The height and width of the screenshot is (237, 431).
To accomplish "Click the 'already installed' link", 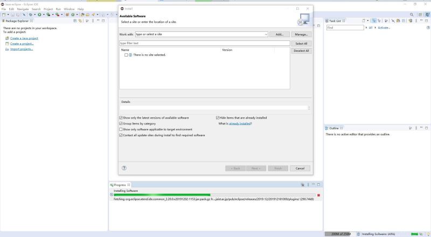I will pos(240,124).
